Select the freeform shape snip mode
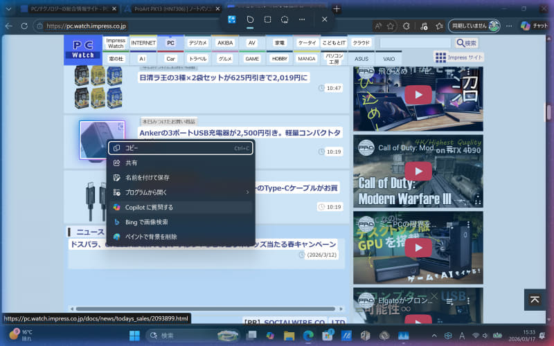 (250, 20)
